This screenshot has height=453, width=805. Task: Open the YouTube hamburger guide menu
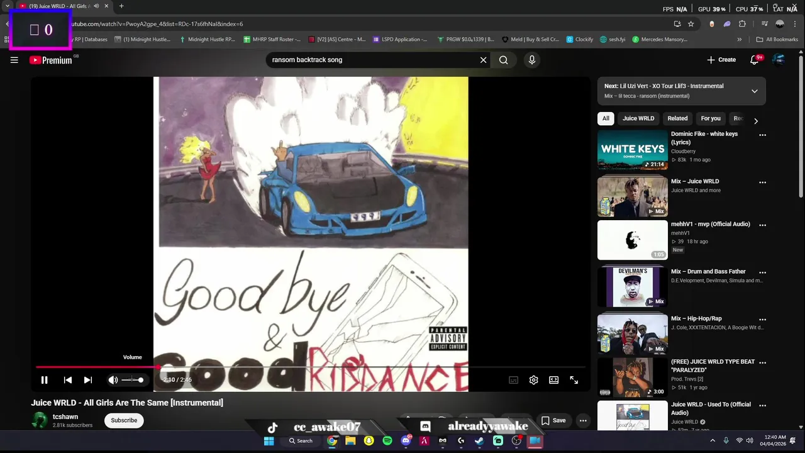(x=14, y=60)
